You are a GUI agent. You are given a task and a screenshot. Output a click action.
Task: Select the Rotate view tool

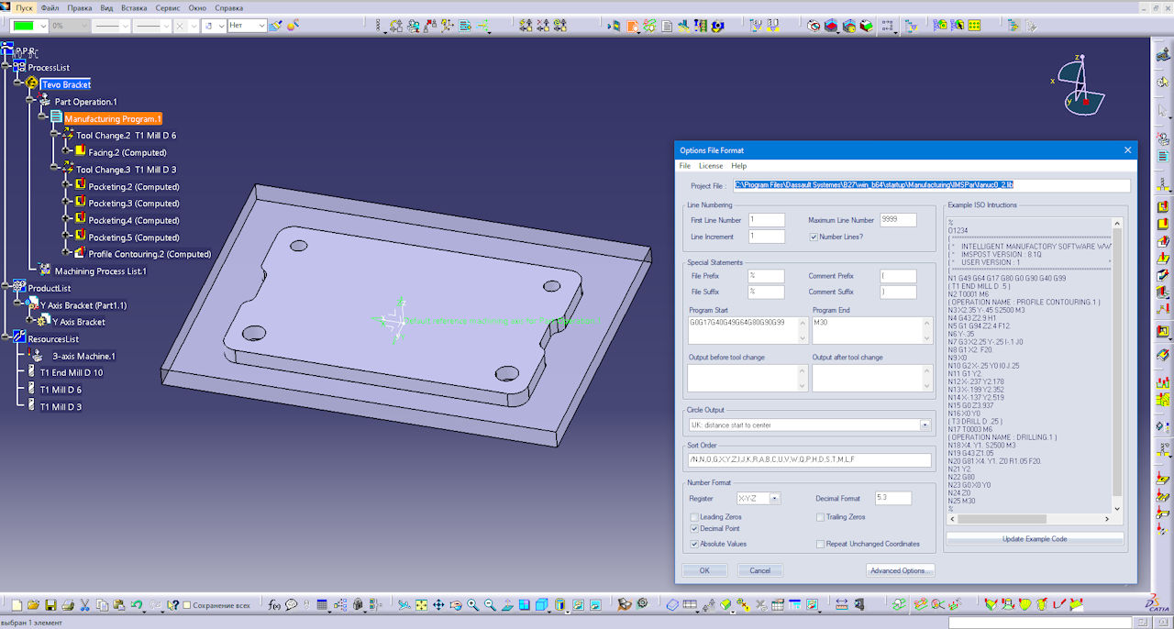coord(456,605)
